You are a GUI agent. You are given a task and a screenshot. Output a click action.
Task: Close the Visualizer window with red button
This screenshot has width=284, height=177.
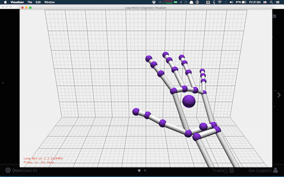pyautogui.click(x=22, y=7)
